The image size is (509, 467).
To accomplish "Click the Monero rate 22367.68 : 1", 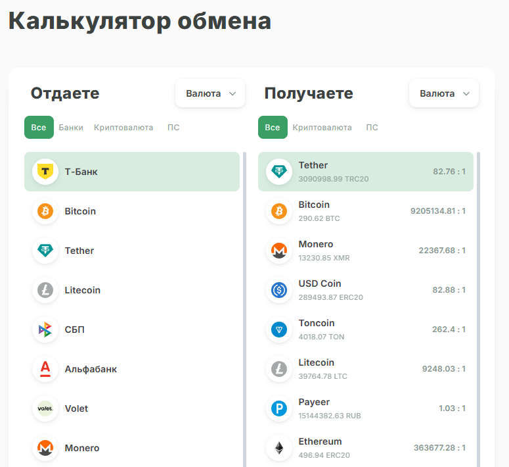I will pyautogui.click(x=442, y=251).
